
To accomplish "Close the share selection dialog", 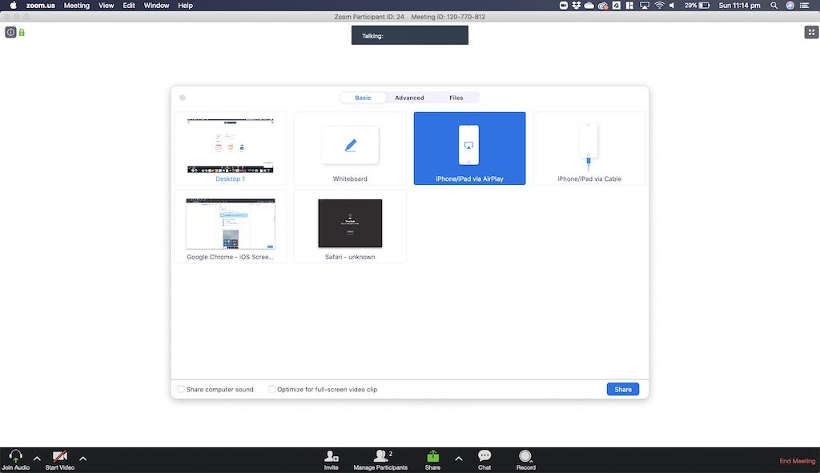I will click(x=183, y=98).
